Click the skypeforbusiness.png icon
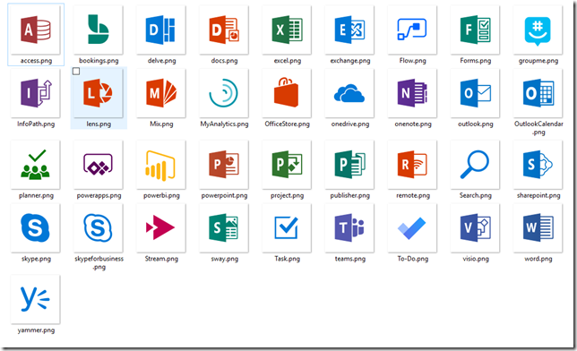Viewport: 577px width, 351px height. point(99,227)
